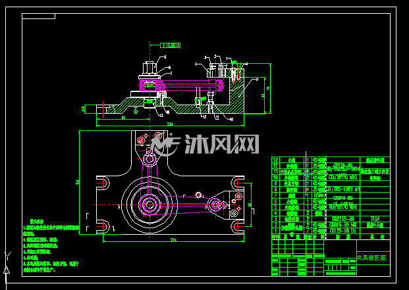Screen dimensions: 409x290
Task: Select item number 7 in the parts list
Action: [275, 195]
